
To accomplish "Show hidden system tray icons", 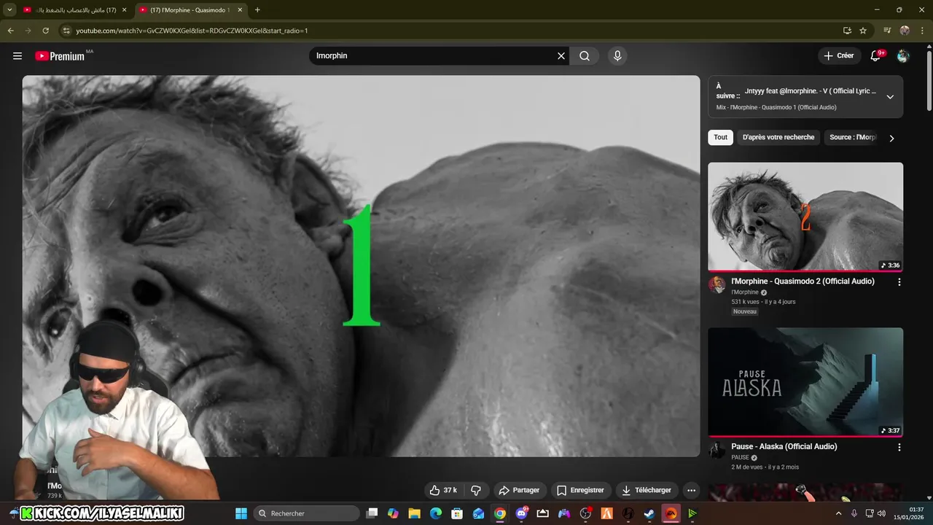I will [838, 513].
